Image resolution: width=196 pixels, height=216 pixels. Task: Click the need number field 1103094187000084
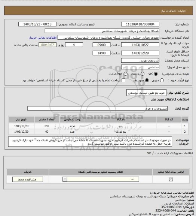[140, 24]
